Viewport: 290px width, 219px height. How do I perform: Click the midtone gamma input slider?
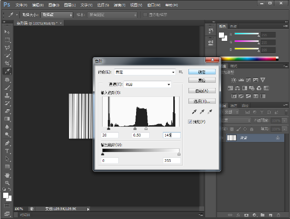(x=135, y=128)
